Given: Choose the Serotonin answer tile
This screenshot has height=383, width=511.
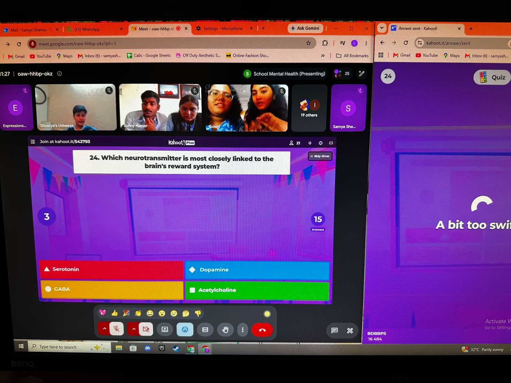Looking at the screenshot, I should [x=111, y=270].
